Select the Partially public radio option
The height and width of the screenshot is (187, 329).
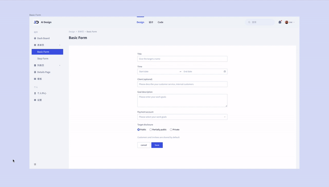151,129
